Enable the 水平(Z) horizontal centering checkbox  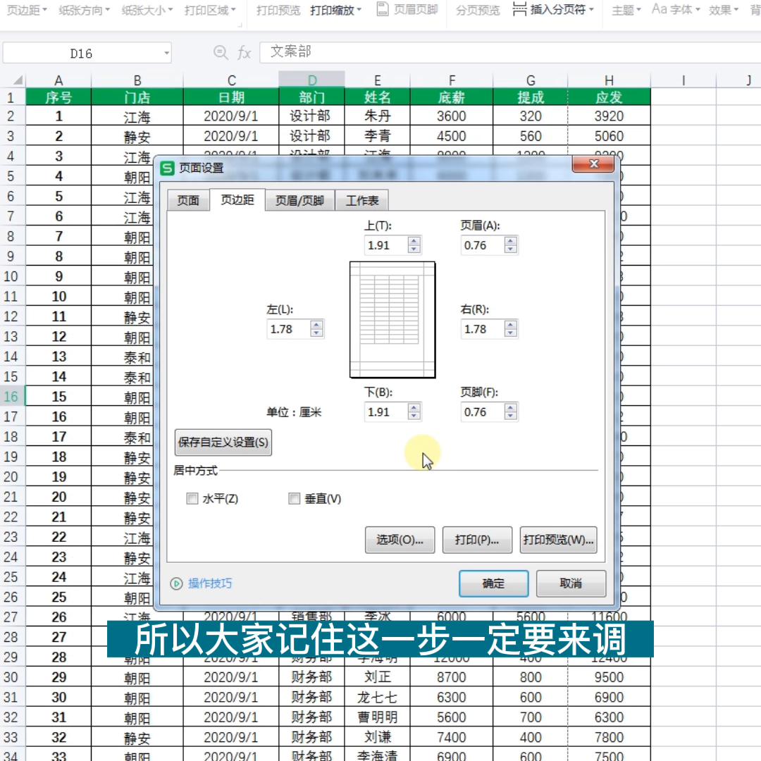pyautogui.click(x=192, y=498)
